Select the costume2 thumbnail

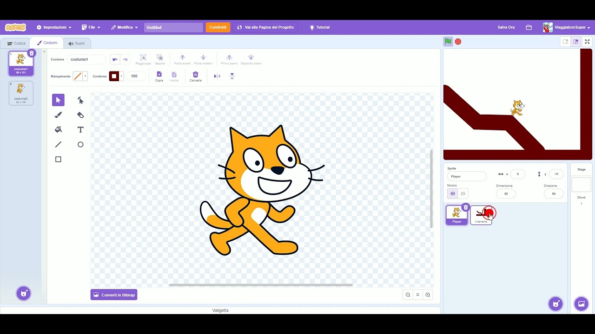[21, 93]
